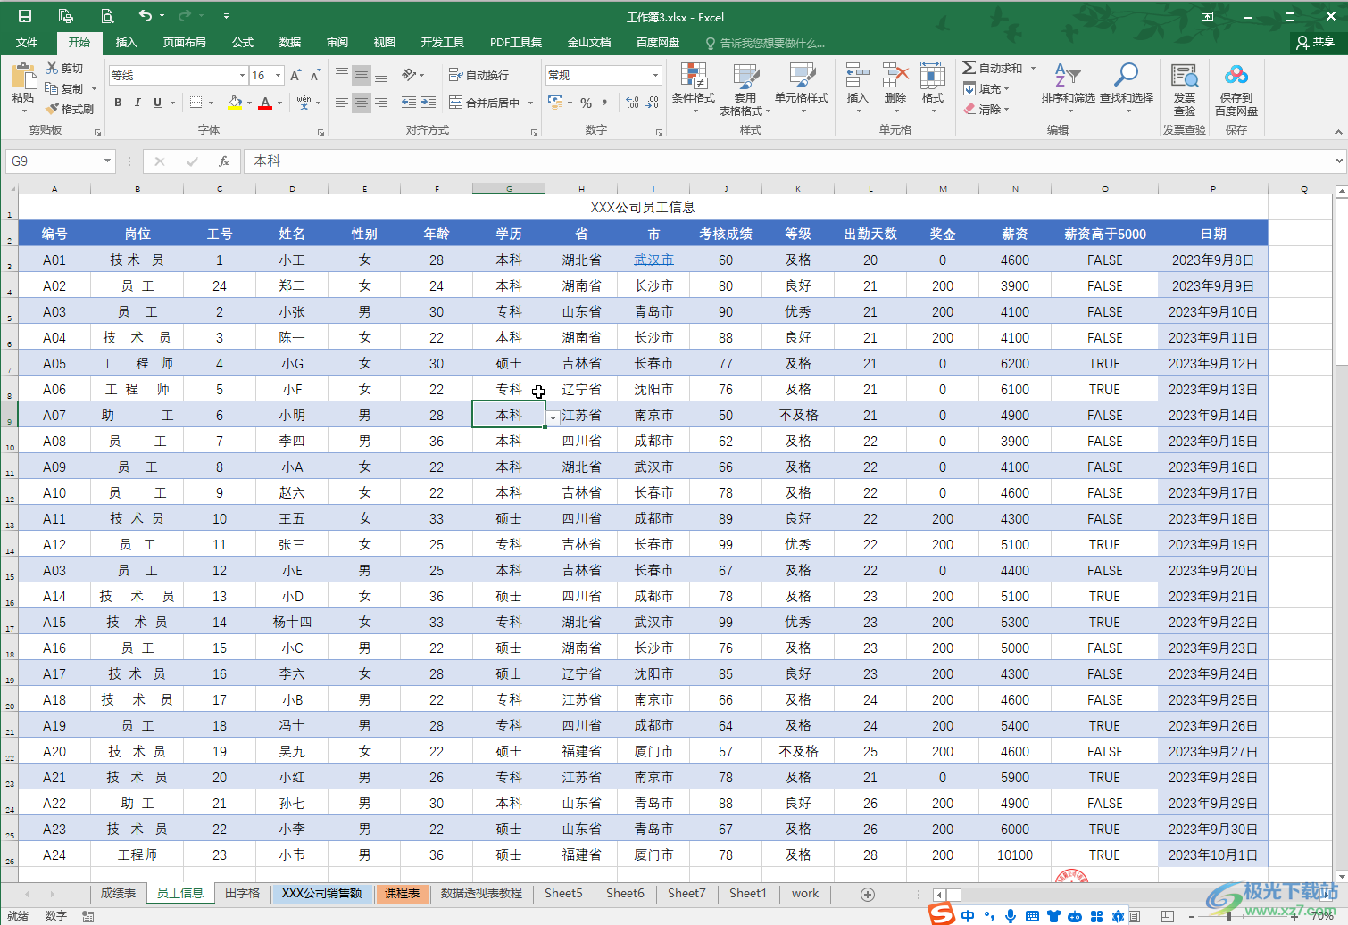This screenshot has height=925, width=1348.
Task: Click the increase indent icon
Action: click(429, 103)
